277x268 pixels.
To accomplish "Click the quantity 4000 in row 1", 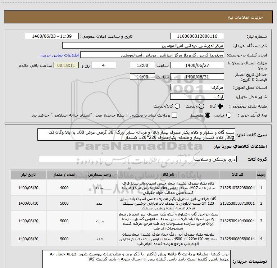I will click(x=64, y=188).
